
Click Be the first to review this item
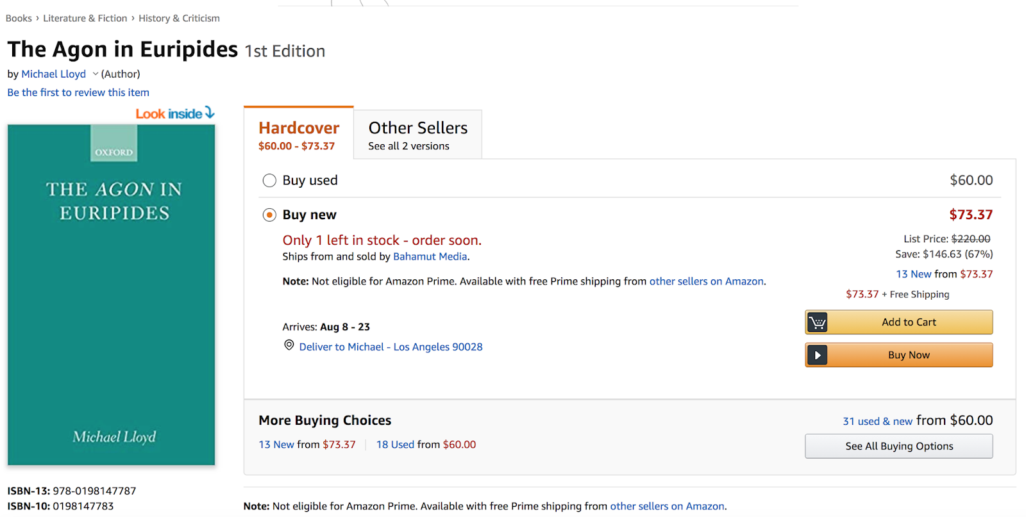pos(78,92)
